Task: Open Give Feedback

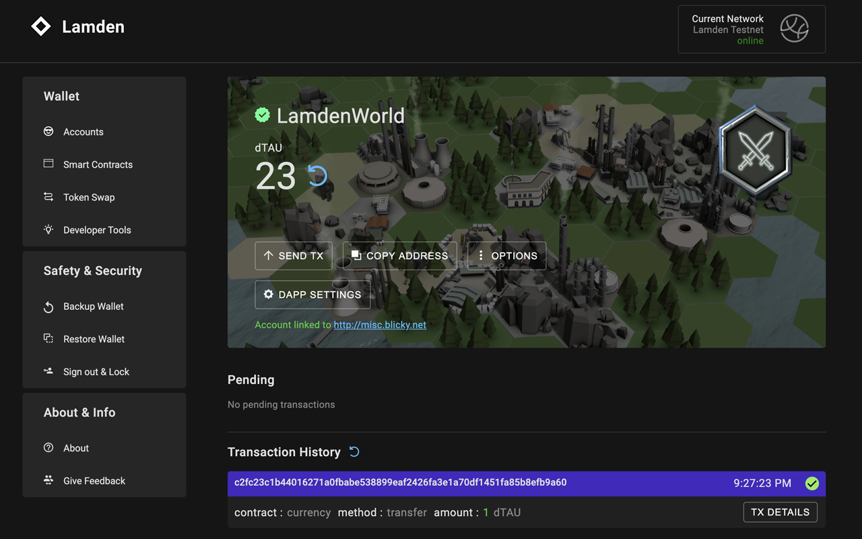Action: click(x=94, y=480)
